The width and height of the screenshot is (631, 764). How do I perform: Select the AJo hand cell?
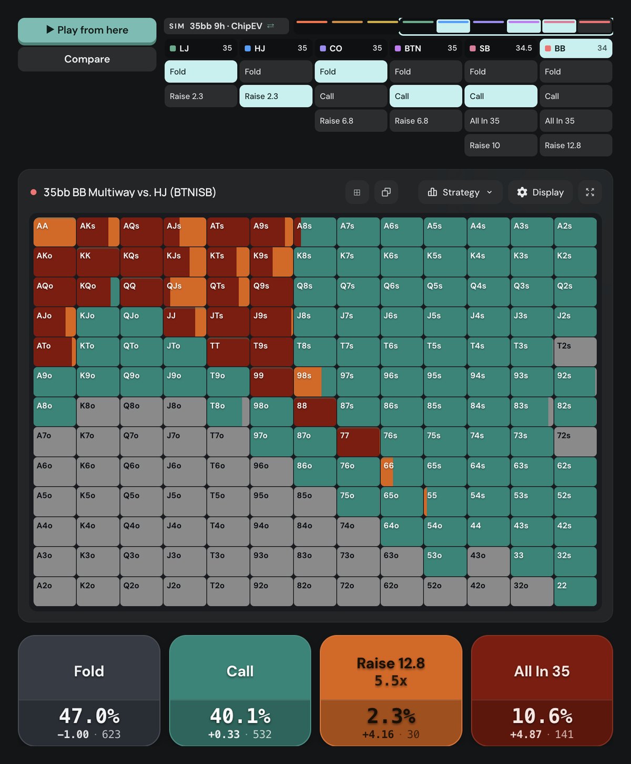coord(55,322)
